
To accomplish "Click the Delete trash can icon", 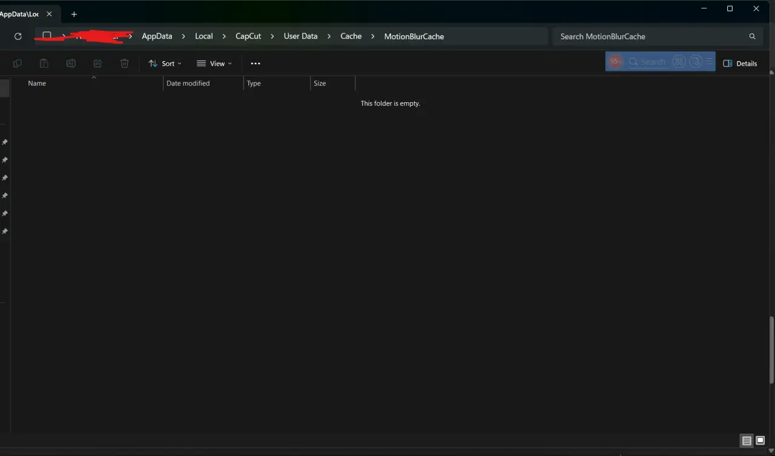I will [124, 64].
